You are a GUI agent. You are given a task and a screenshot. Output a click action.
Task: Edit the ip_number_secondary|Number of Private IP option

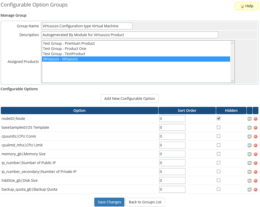click(249, 172)
